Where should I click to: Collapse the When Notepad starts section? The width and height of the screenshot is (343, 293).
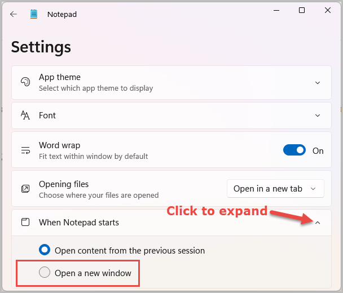coord(318,223)
